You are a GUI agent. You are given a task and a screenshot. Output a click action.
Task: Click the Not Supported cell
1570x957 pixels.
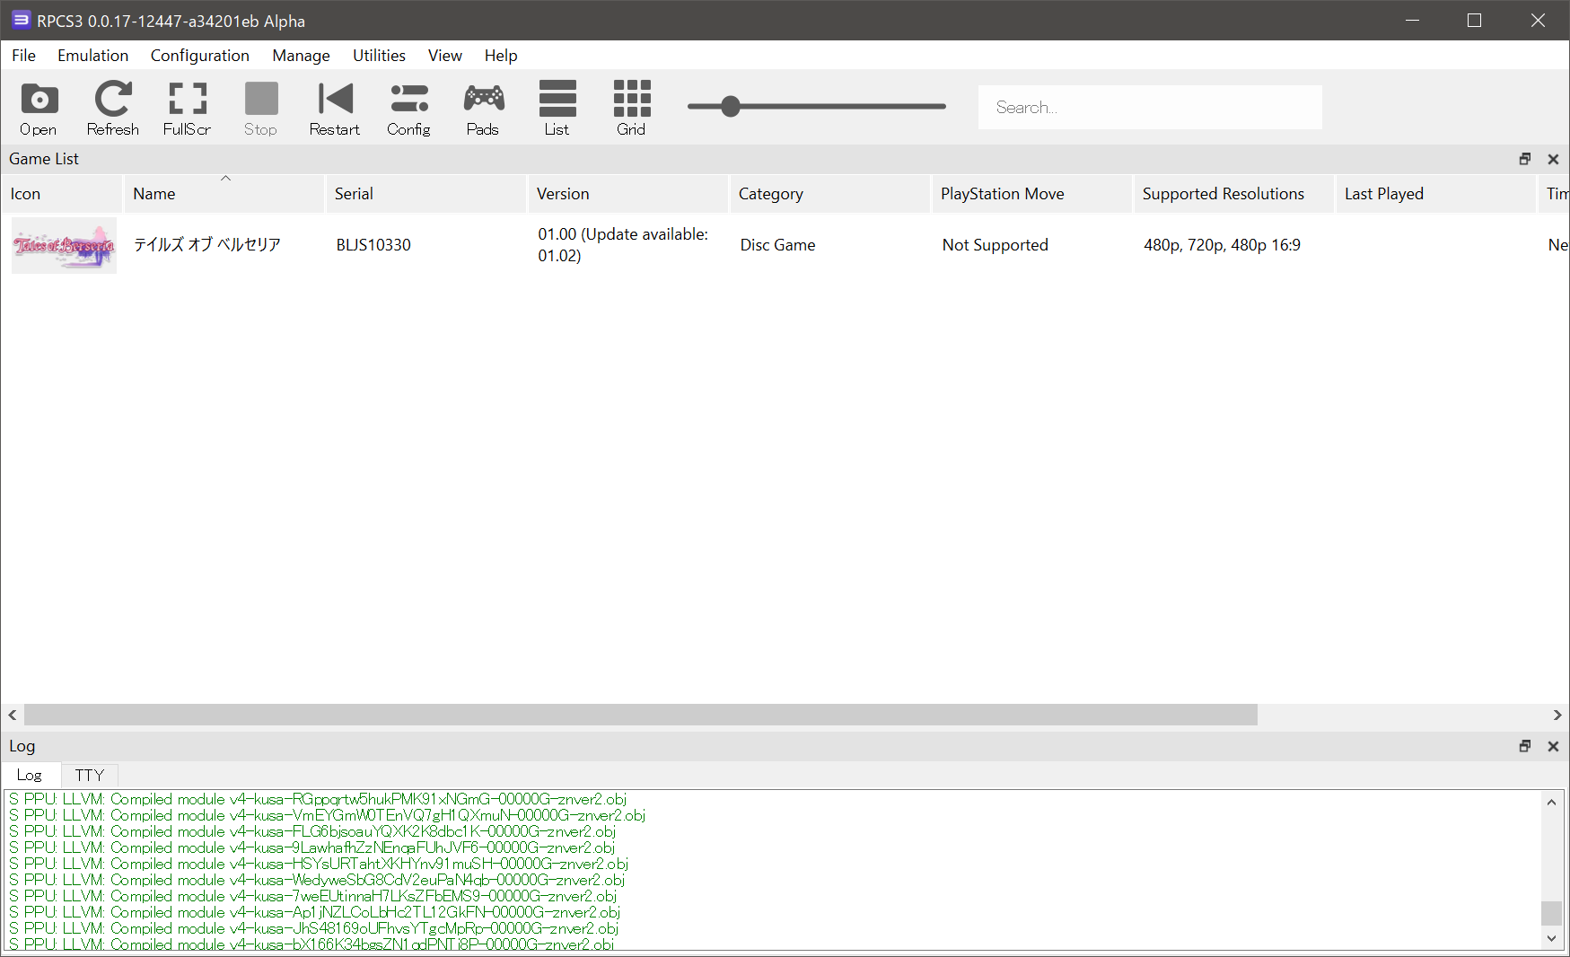coord(995,245)
